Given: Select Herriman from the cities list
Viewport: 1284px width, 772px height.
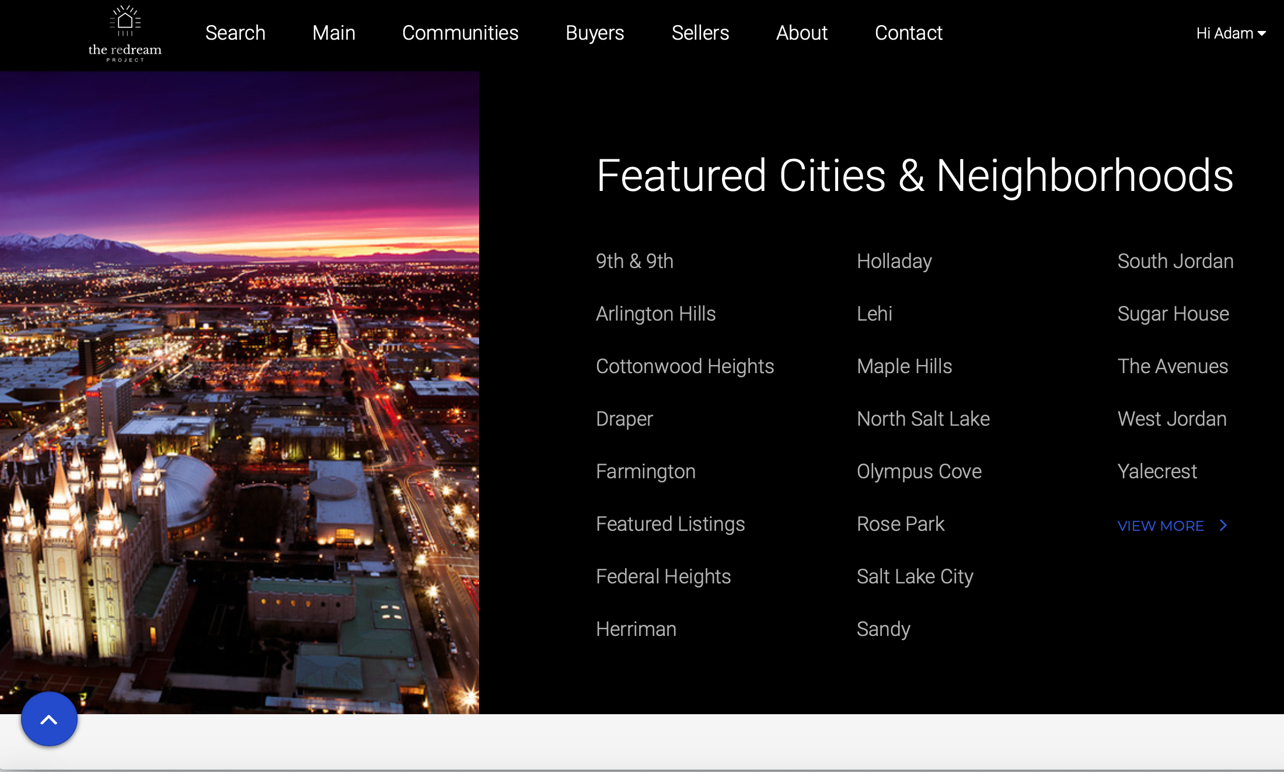Looking at the screenshot, I should pos(636,629).
